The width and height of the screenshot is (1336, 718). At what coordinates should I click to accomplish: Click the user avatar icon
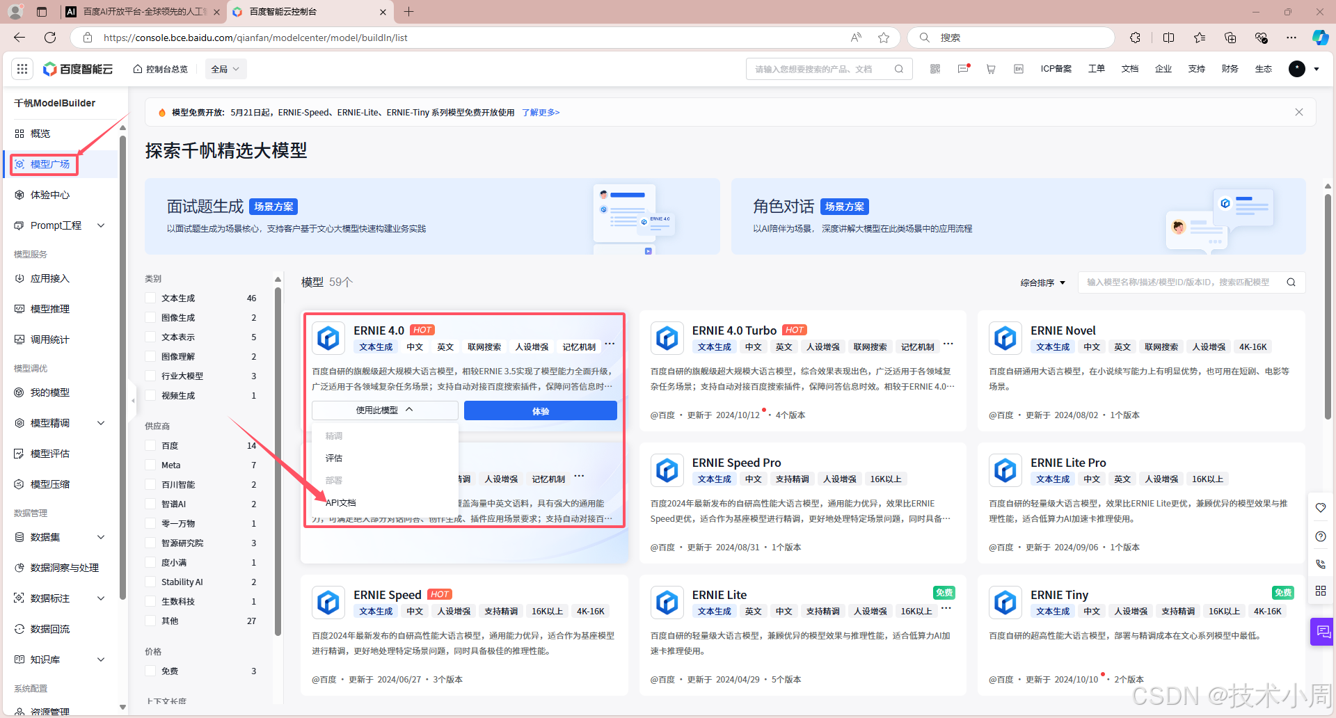tap(1297, 69)
